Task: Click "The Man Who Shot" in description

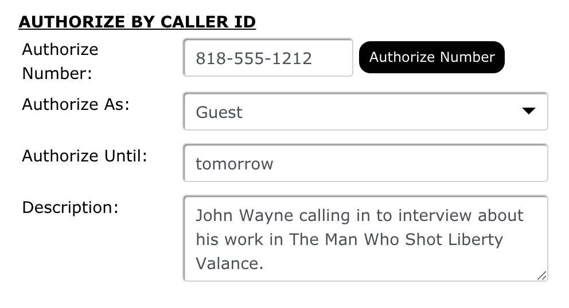Action: pyautogui.click(x=356, y=239)
